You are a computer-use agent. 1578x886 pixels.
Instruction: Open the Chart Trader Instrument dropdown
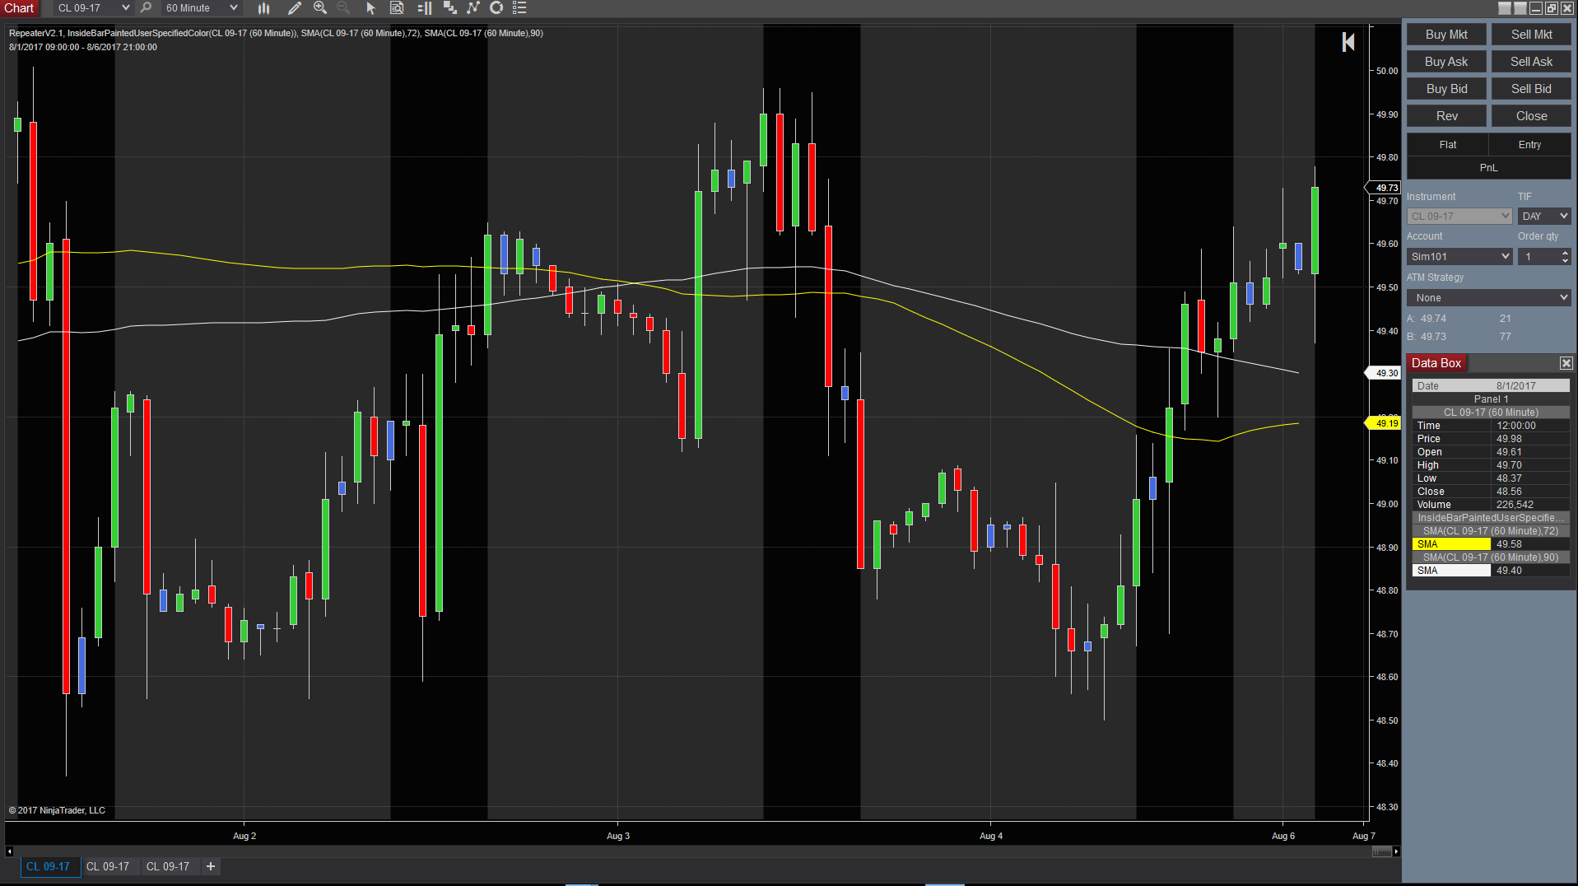click(x=1459, y=217)
